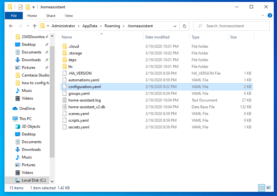Select OneDrive in the navigation pane
Image resolution: width=277 pixels, height=196 pixels.
tap(27, 109)
